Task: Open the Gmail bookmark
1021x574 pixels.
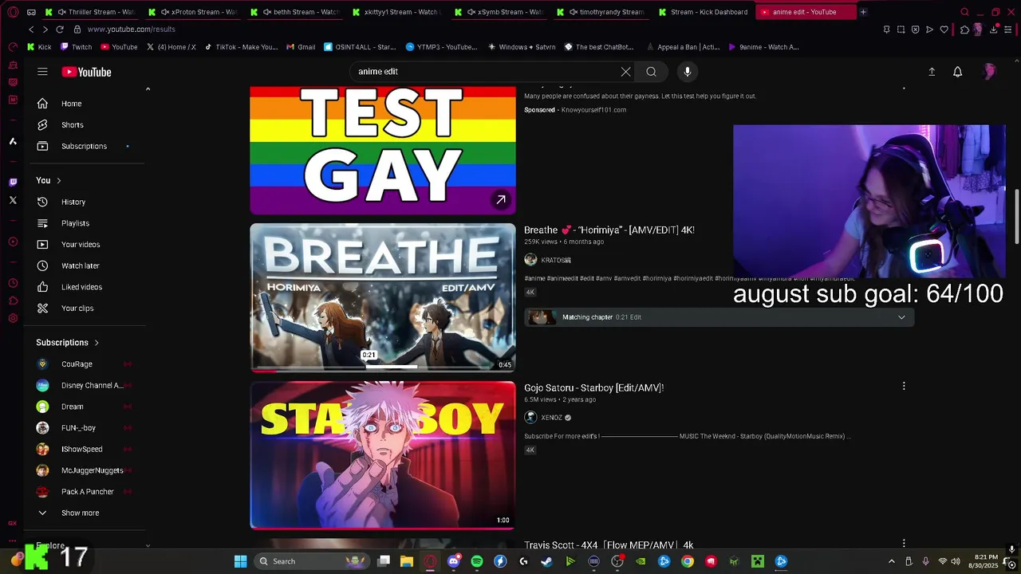Action: click(302, 47)
